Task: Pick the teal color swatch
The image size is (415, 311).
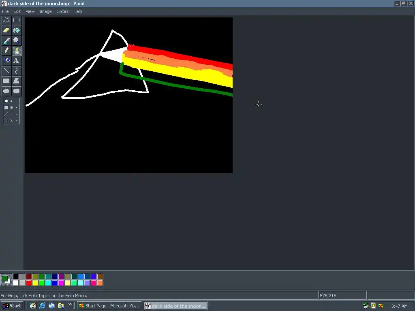Action: click(48, 277)
